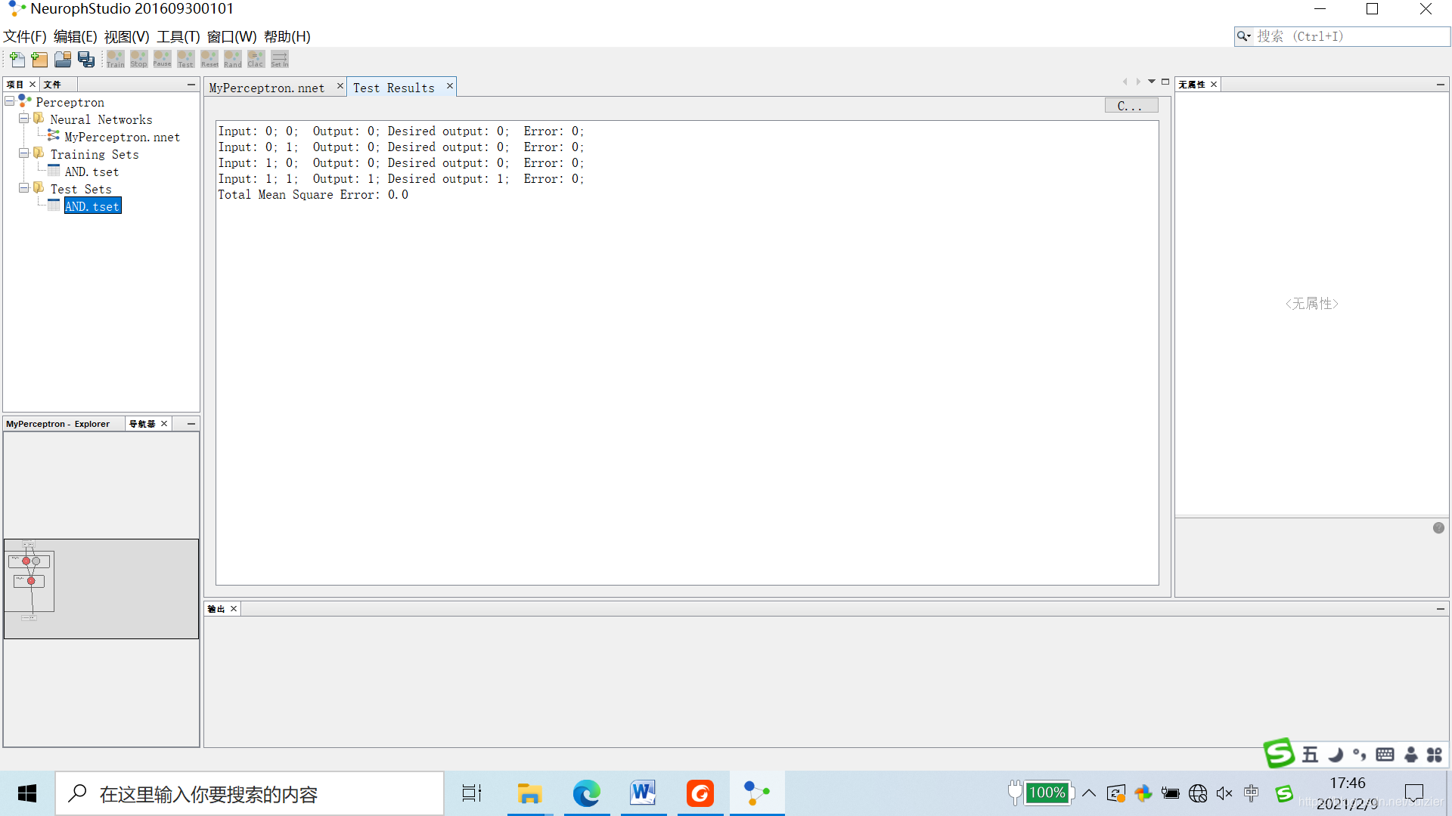This screenshot has height=816, width=1452.
Task: Minimize the output panel with dash button
Action: coord(1441,609)
